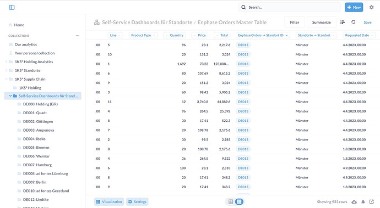Screen dimensions: 380x208
Task: Refresh the query results
Action: [x=354, y=22]
